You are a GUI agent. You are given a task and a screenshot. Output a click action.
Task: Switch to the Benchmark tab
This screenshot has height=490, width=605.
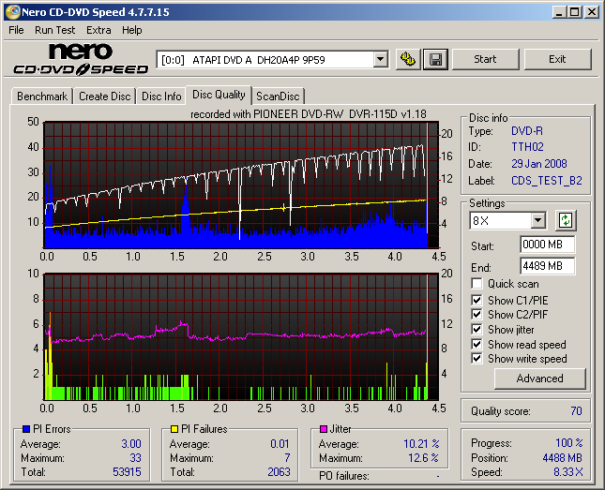42,96
